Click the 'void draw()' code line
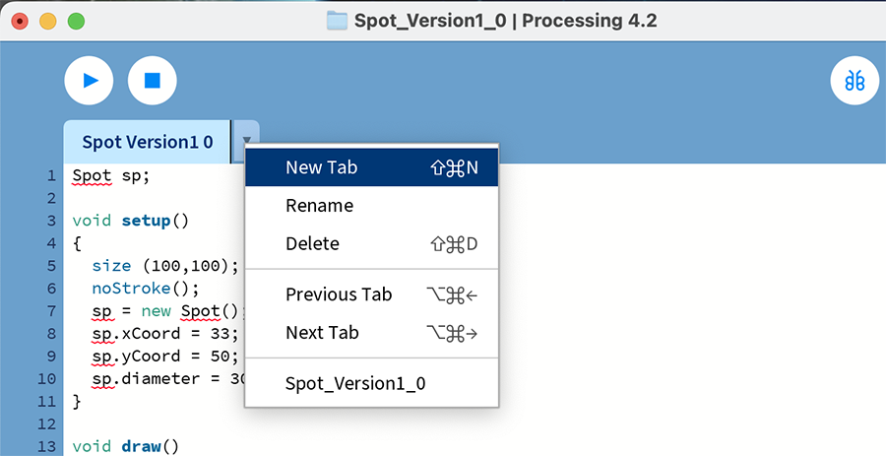This screenshot has width=886, height=456. pyautogui.click(x=126, y=446)
